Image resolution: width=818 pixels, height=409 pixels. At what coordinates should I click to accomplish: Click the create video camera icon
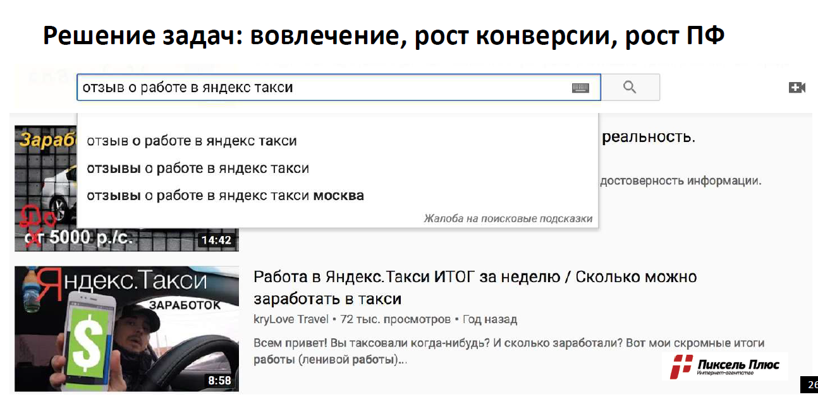797,88
